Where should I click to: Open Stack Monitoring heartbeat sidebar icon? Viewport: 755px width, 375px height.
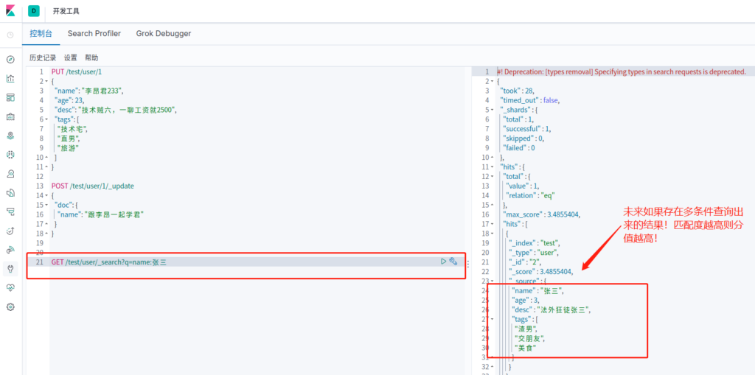pyautogui.click(x=10, y=287)
